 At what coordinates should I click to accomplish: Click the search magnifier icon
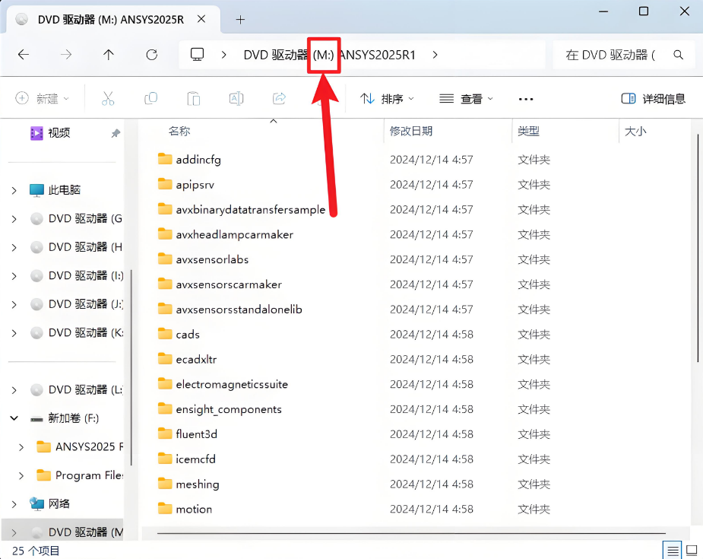point(679,55)
